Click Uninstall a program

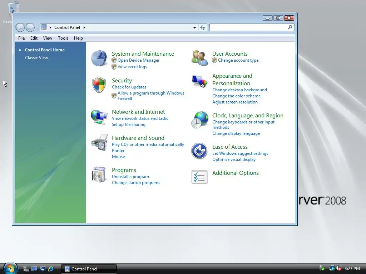(130, 177)
